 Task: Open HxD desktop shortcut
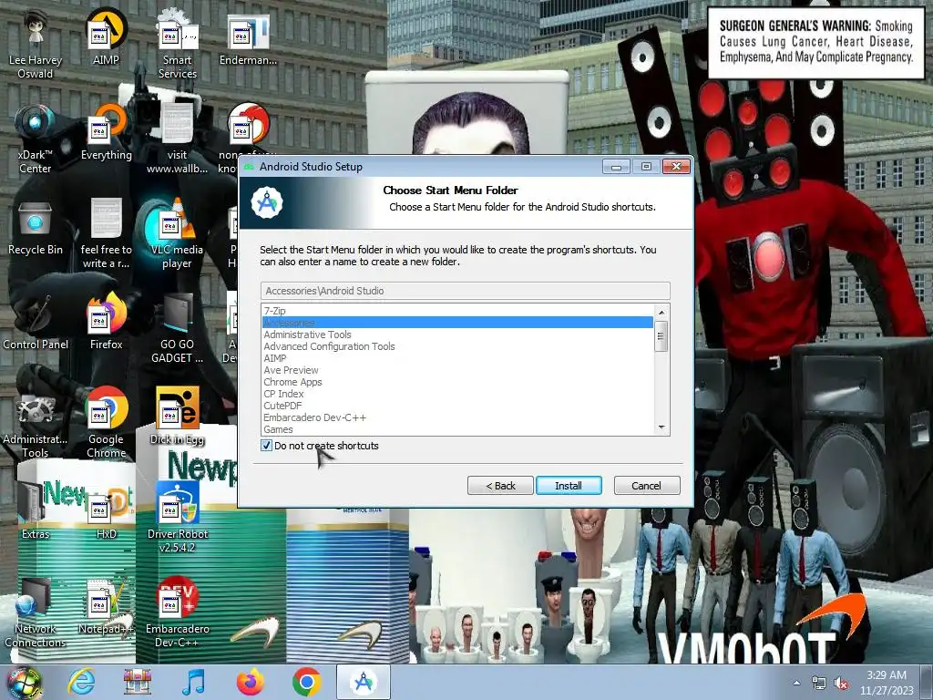point(106,512)
